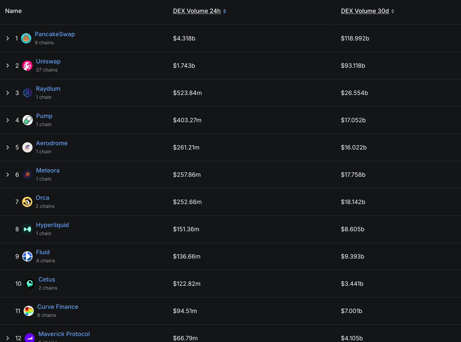
Task: Click the Aerodrome logo icon
Action: tap(27, 147)
